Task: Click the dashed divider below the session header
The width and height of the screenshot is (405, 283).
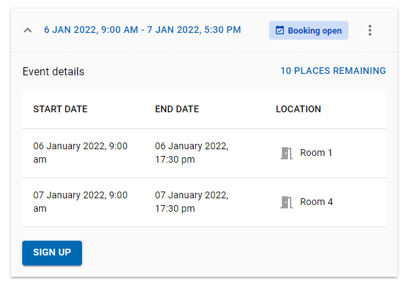Action: [202, 52]
